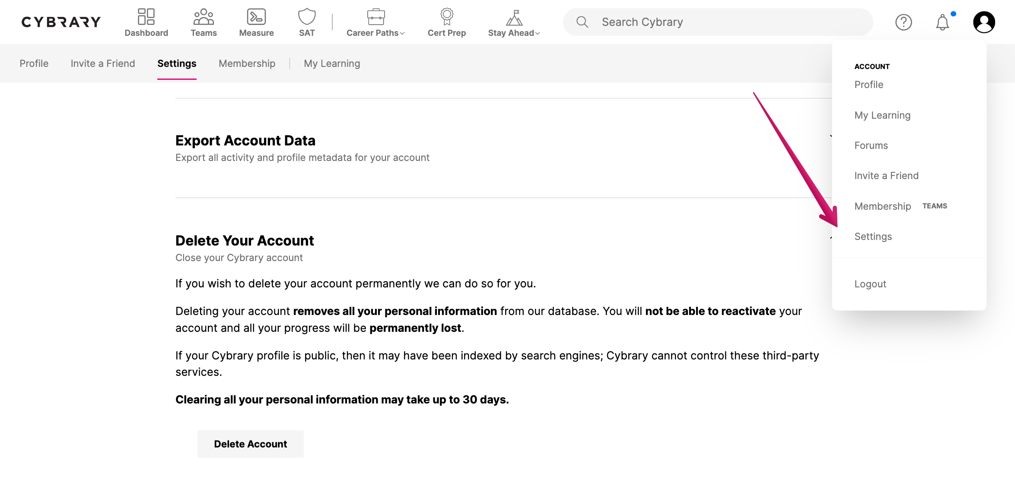Click the Export Account Data heading

245,141
